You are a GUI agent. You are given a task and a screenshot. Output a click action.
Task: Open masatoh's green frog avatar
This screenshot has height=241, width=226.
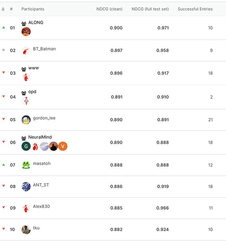point(26,165)
